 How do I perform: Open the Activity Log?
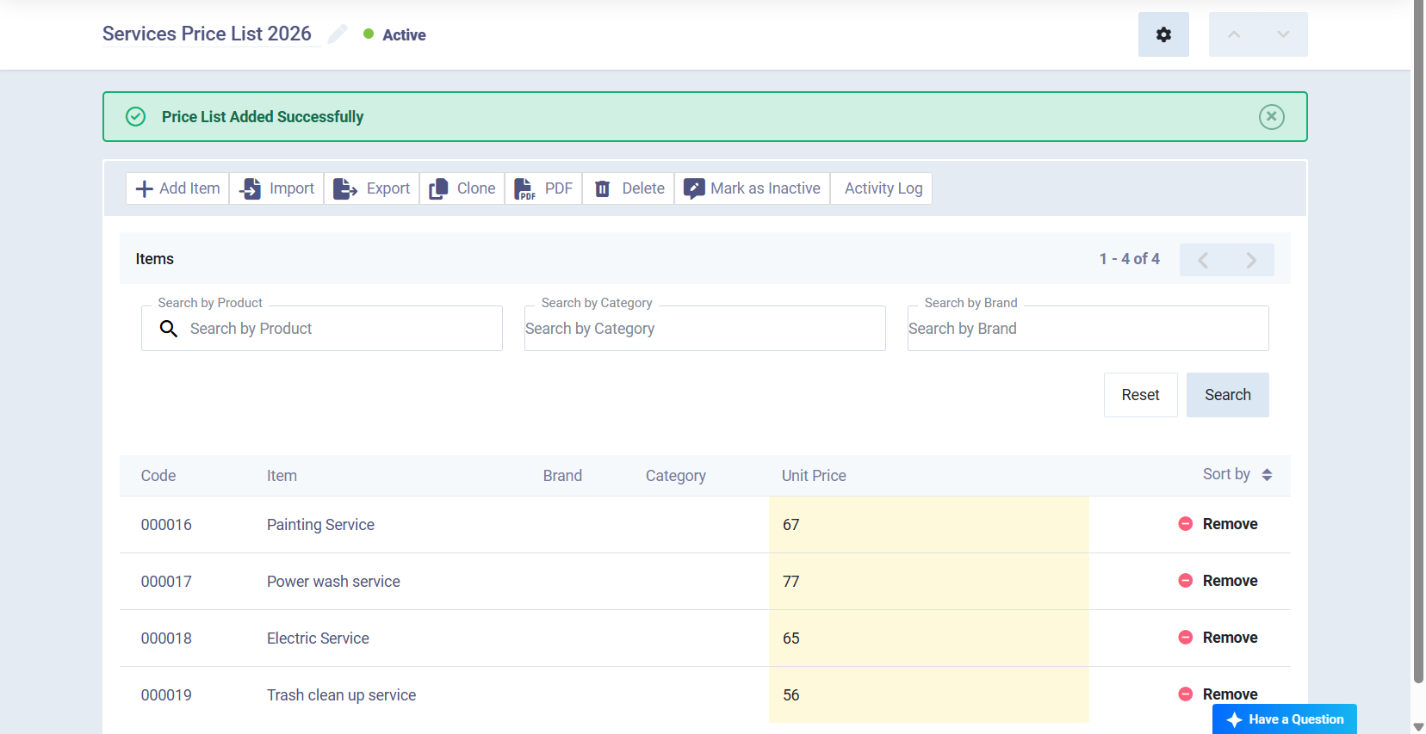tap(883, 188)
